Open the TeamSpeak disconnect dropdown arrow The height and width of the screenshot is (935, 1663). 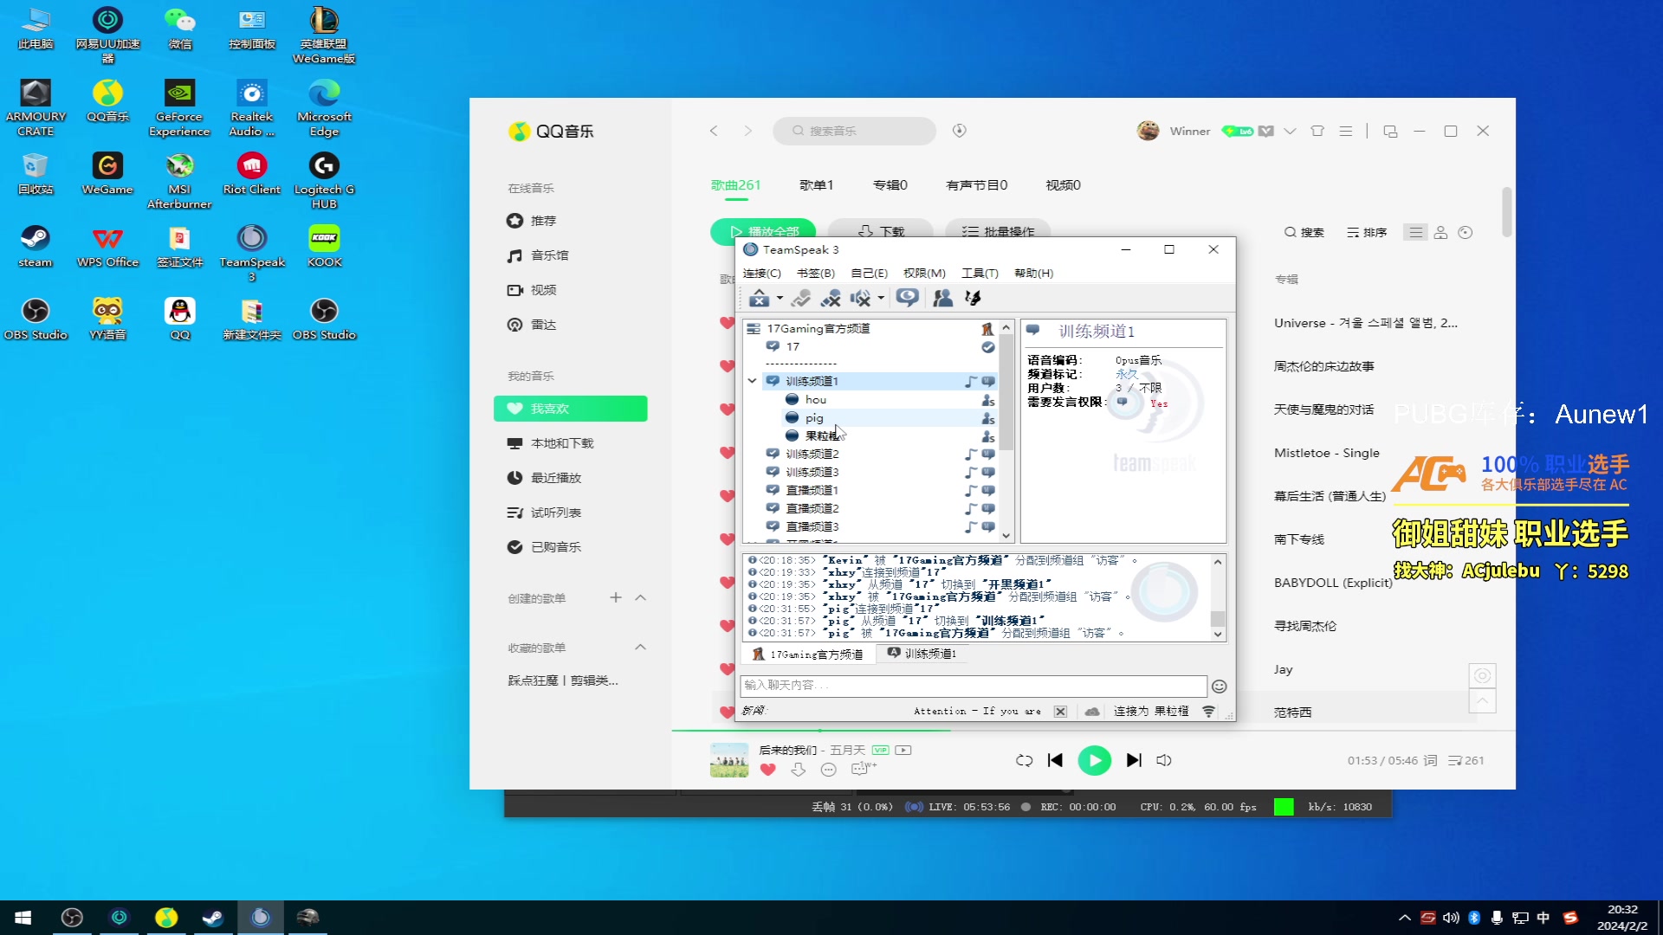780,298
